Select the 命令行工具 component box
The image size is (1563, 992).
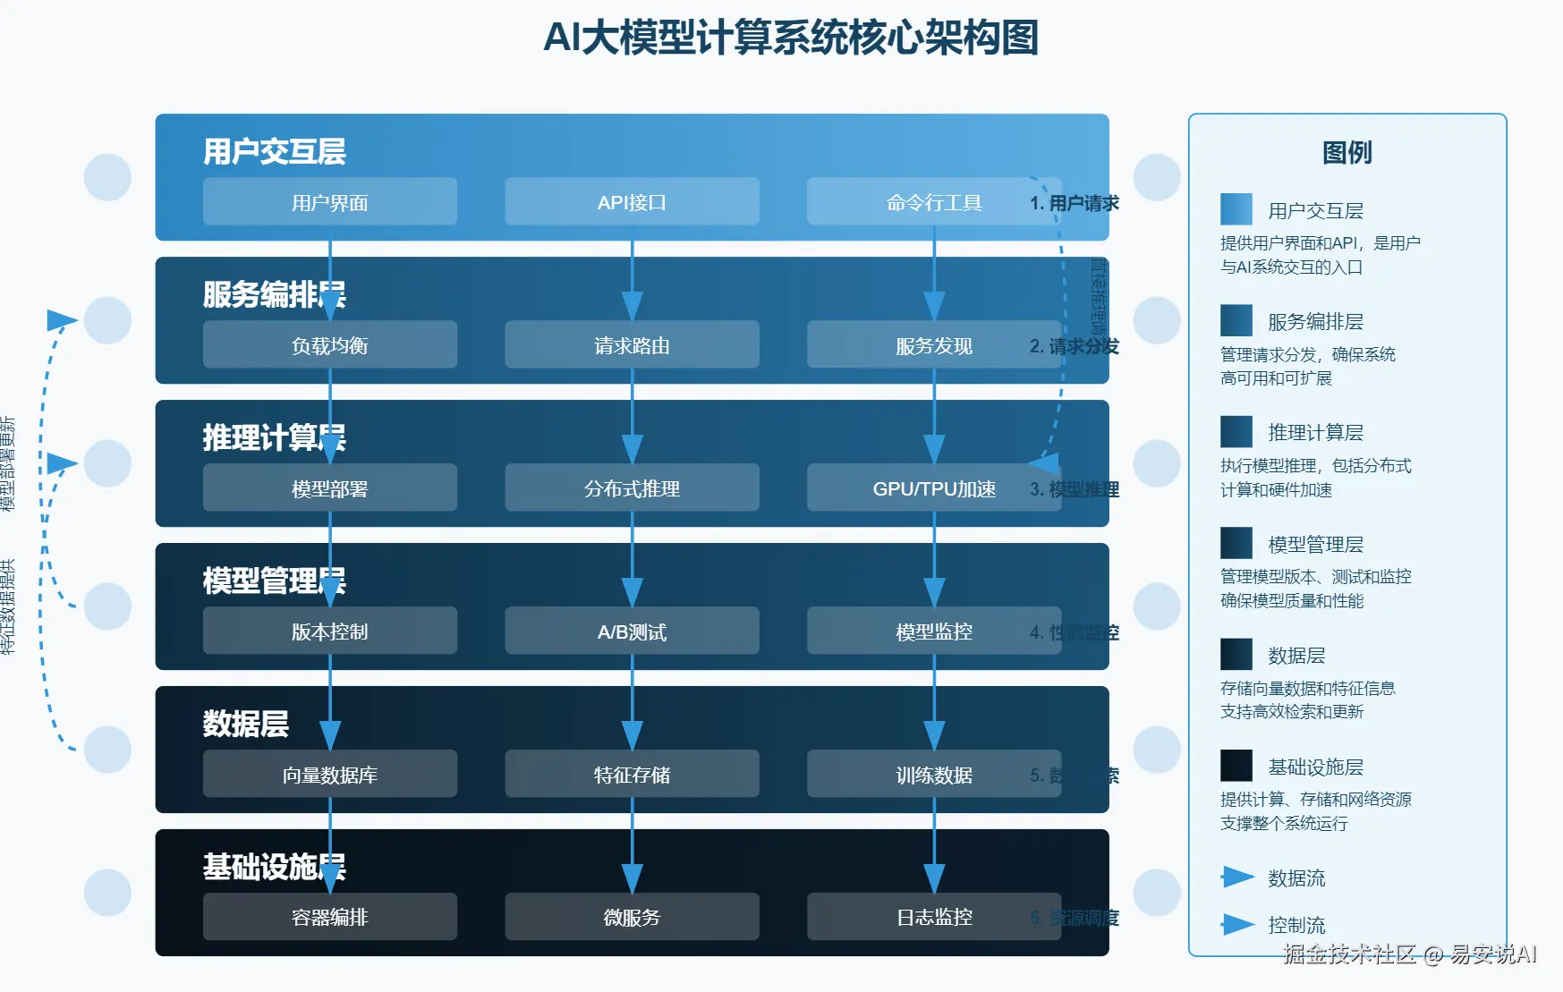(x=934, y=201)
